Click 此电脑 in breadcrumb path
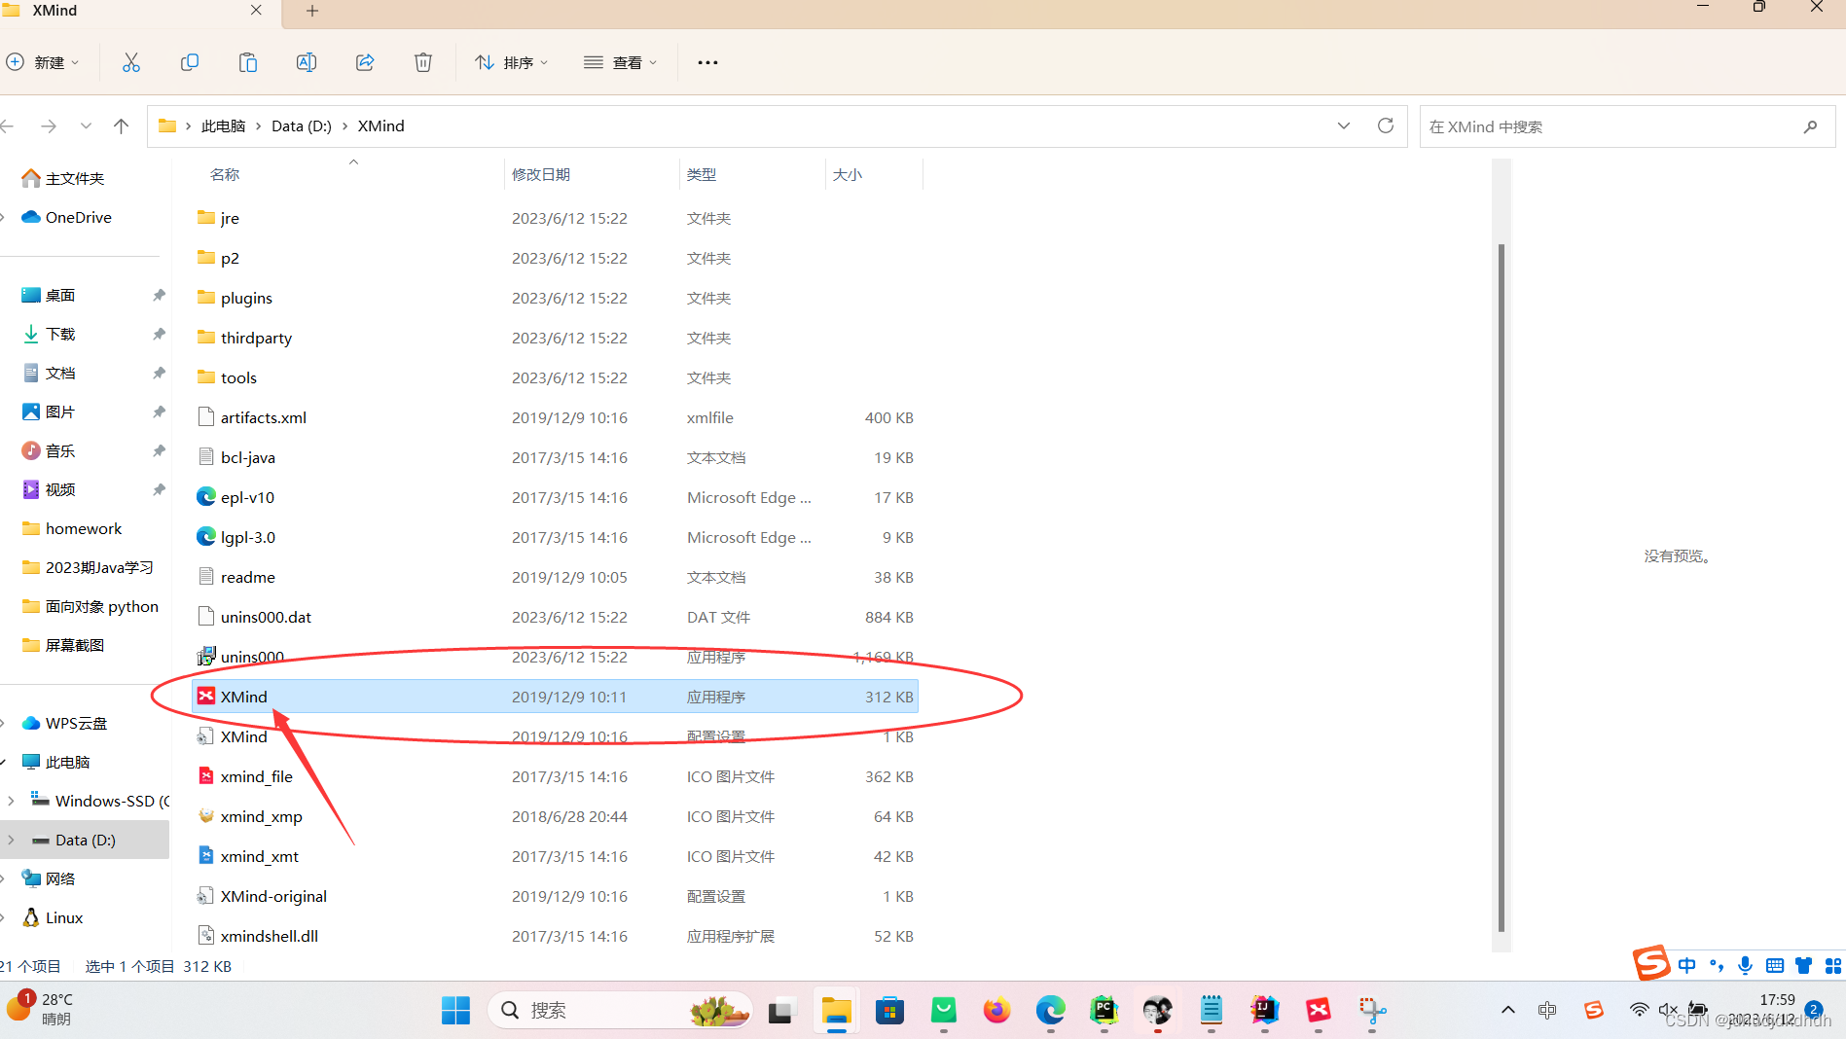The height and width of the screenshot is (1039, 1846). click(223, 126)
